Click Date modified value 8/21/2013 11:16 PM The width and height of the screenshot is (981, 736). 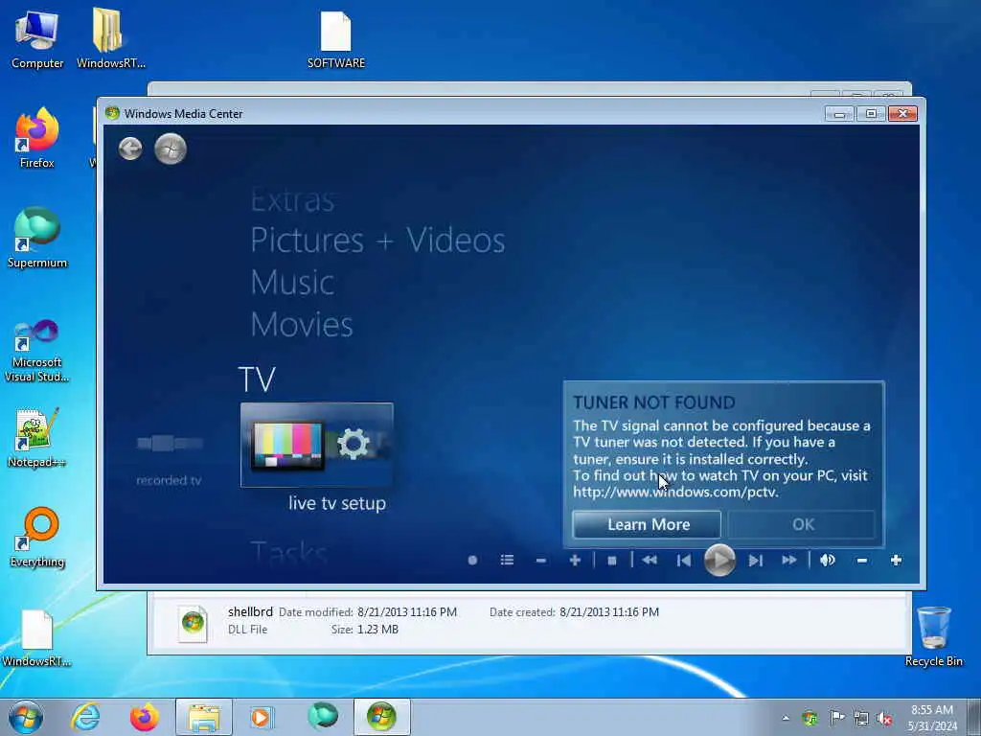406,612
